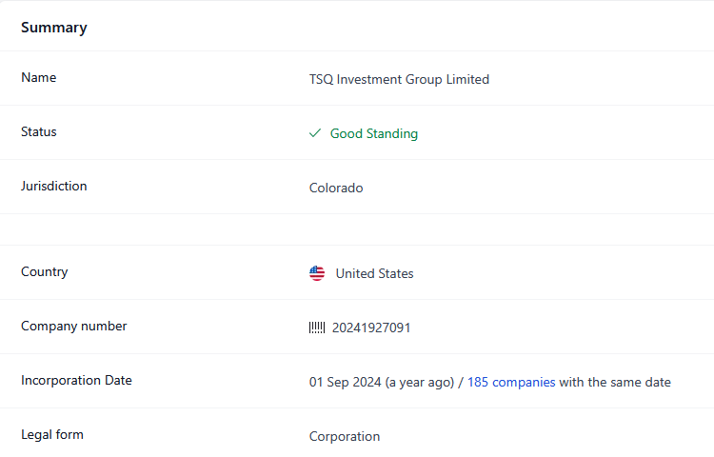The height and width of the screenshot is (457, 714).
Task: Click the Name field label
Action: click(38, 77)
